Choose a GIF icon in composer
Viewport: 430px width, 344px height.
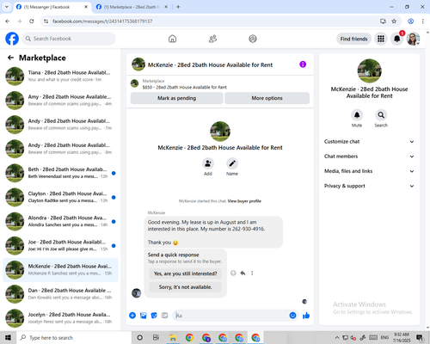point(164,316)
